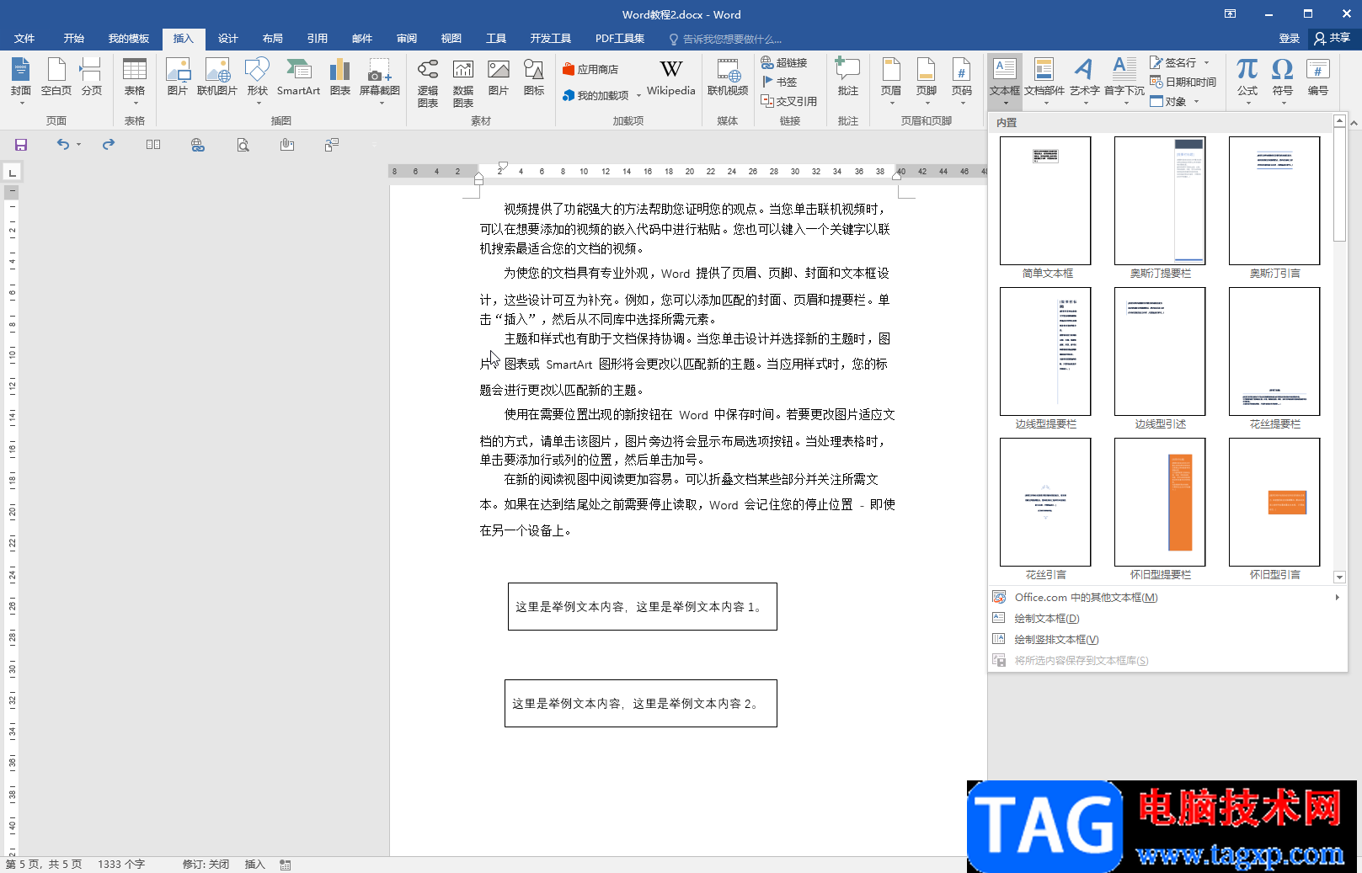Open the Footer (页脚) dropdown

[x=927, y=80]
